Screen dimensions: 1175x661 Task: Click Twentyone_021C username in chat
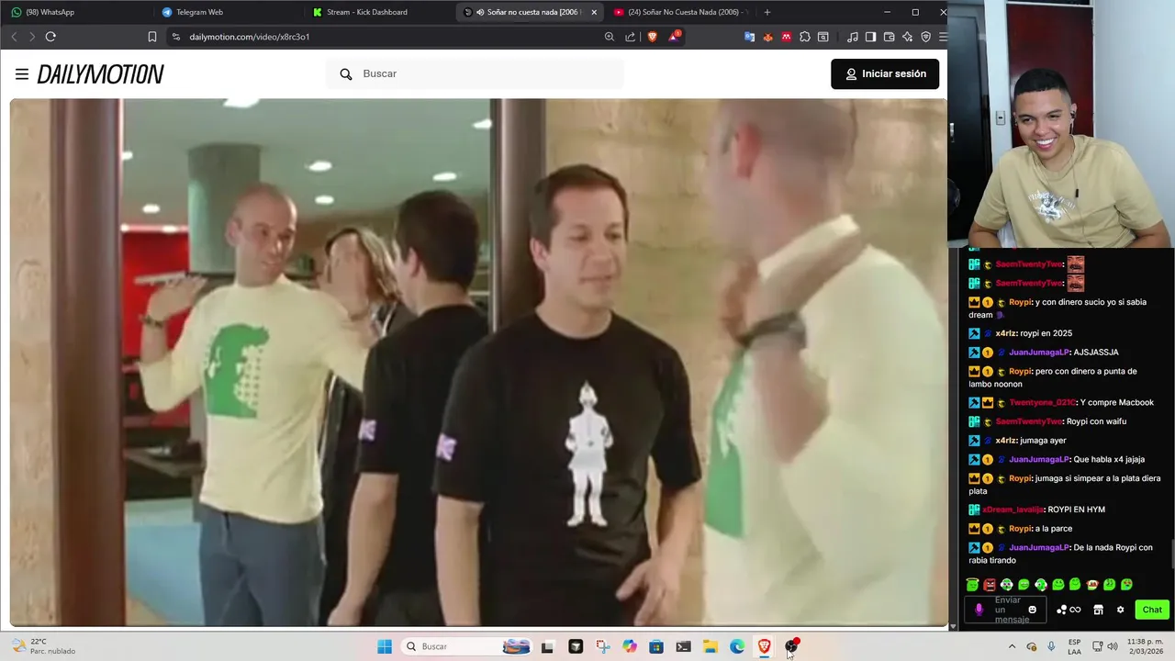(x=1042, y=402)
